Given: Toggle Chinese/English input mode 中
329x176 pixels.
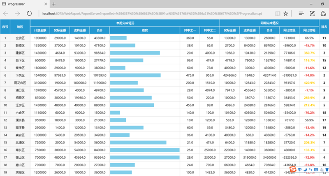Looking at the screenshot, I should [x=299, y=169].
